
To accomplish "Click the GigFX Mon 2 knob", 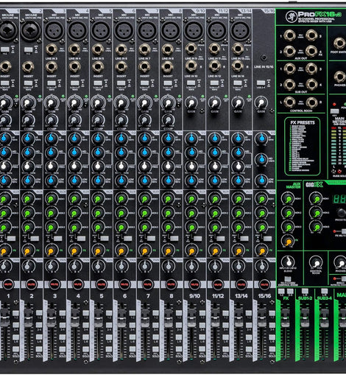I will pos(316,212).
